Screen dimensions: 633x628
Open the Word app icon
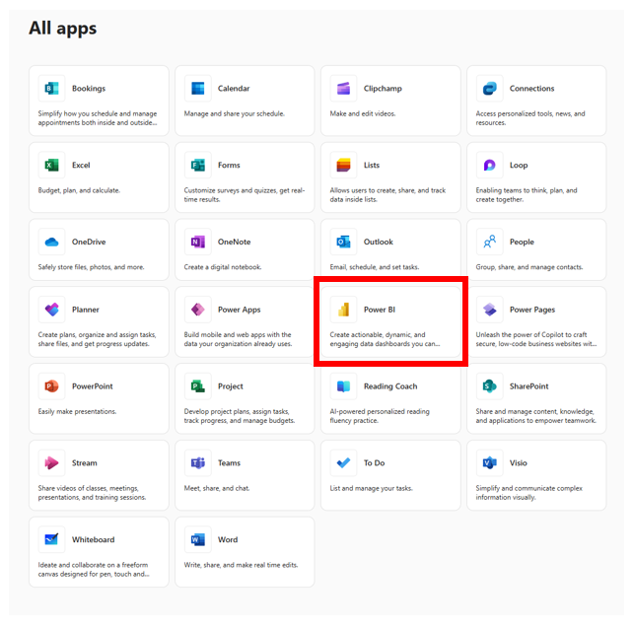click(198, 539)
